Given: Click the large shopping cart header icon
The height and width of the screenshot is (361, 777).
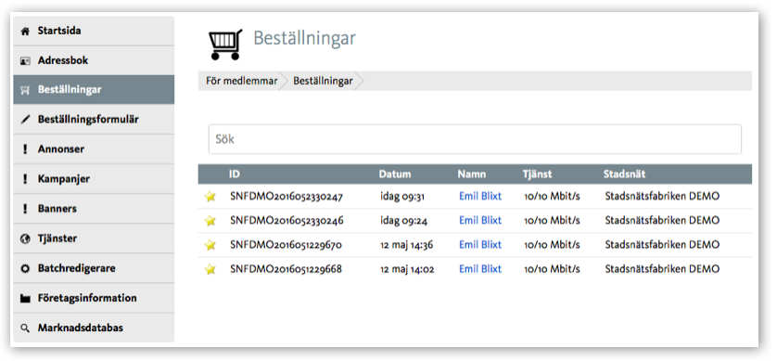Looking at the screenshot, I should click(225, 45).
